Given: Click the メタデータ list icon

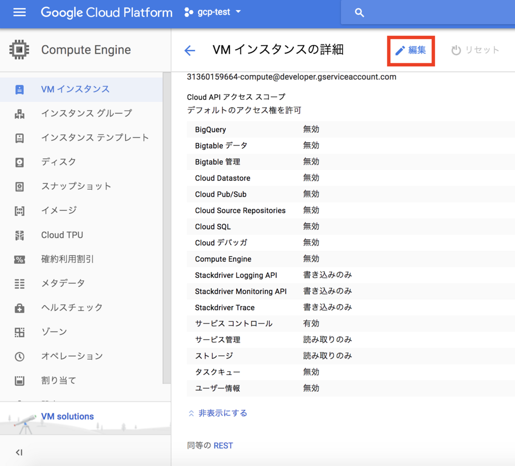Looking at the screenshot, I should [x=20, y=284].
